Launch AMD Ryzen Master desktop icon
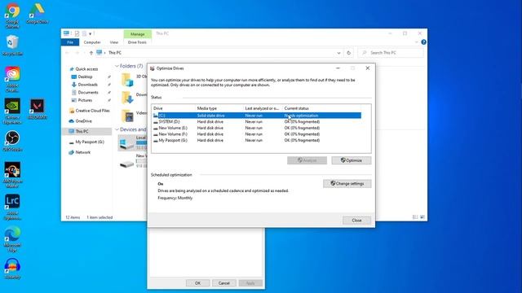The image size is (522, 293). (x=12, y=175)
